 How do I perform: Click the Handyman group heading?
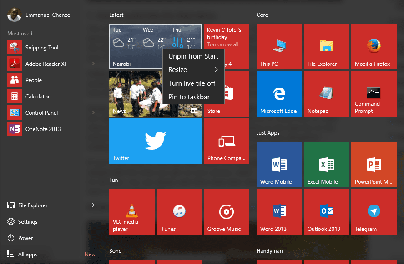(269, 251)
